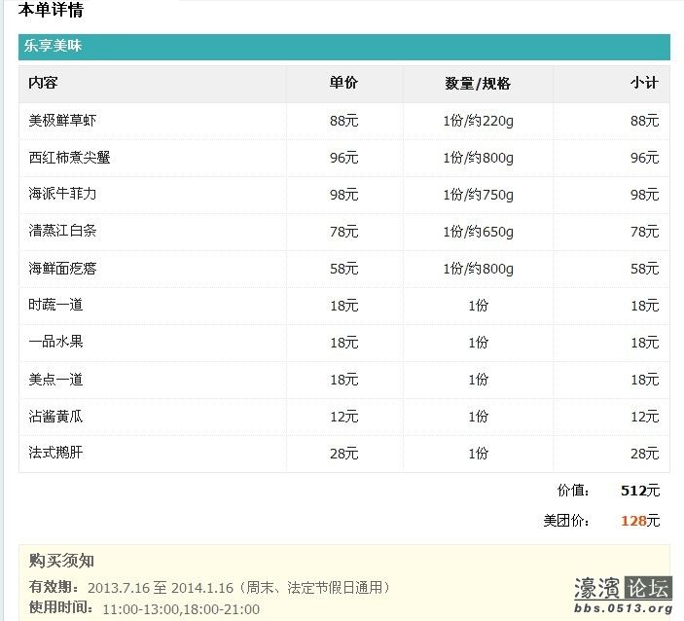This screenshot has height=621, width=684.
Task: Click the 有效期 validity date text
Action: (x=238, y=588)
